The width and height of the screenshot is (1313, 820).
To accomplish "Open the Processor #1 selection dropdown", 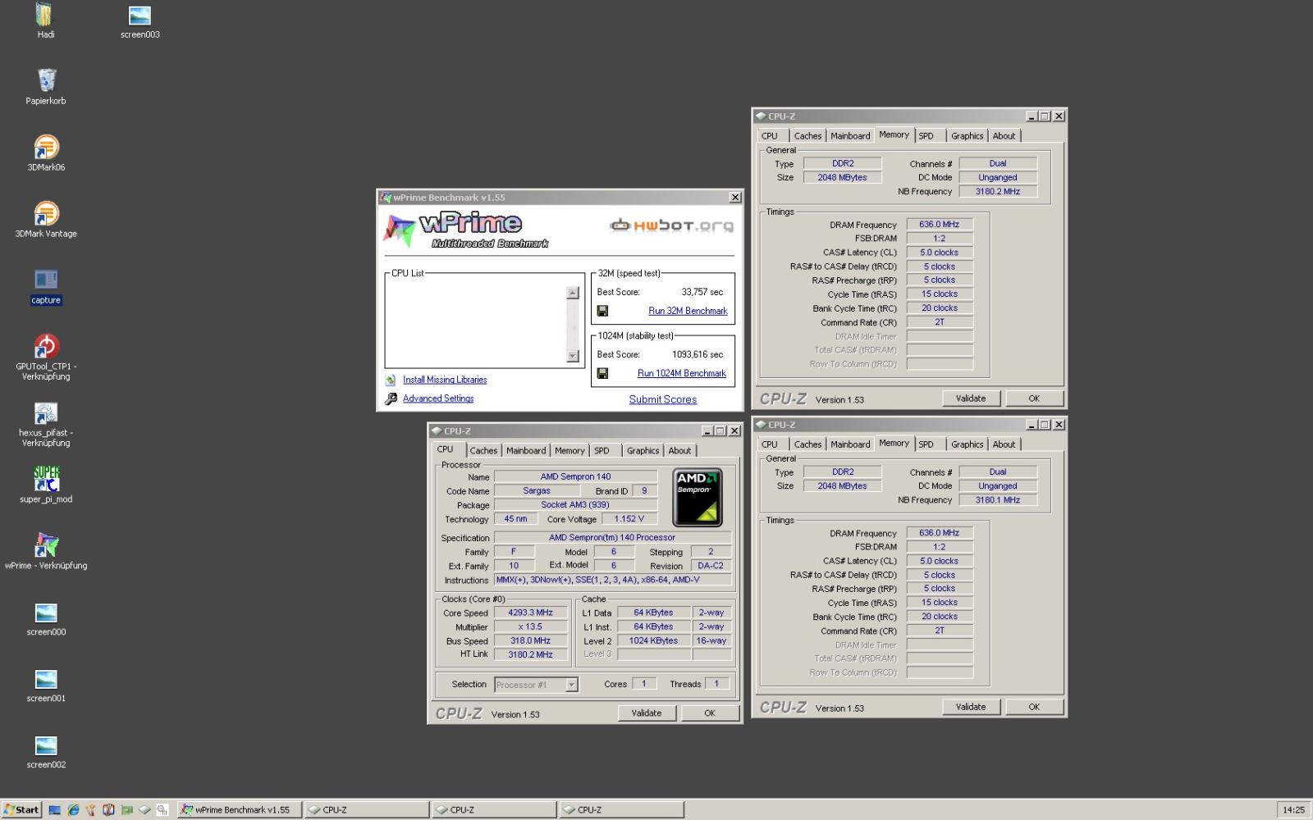I will click(x=537, y=685).
